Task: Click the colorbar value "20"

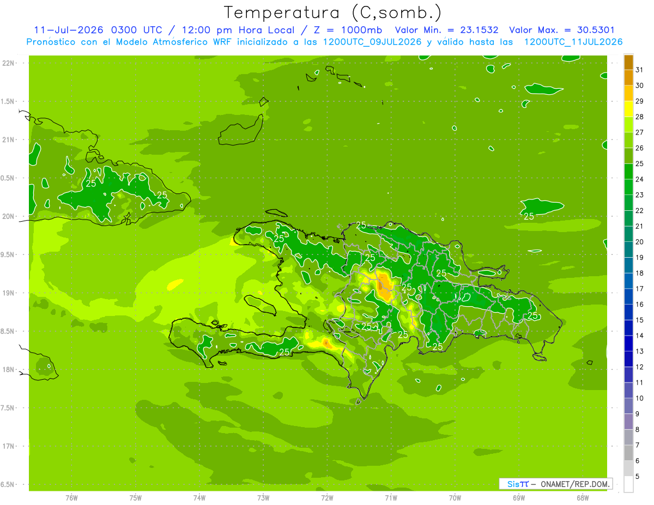Action: tap(639, 242)
